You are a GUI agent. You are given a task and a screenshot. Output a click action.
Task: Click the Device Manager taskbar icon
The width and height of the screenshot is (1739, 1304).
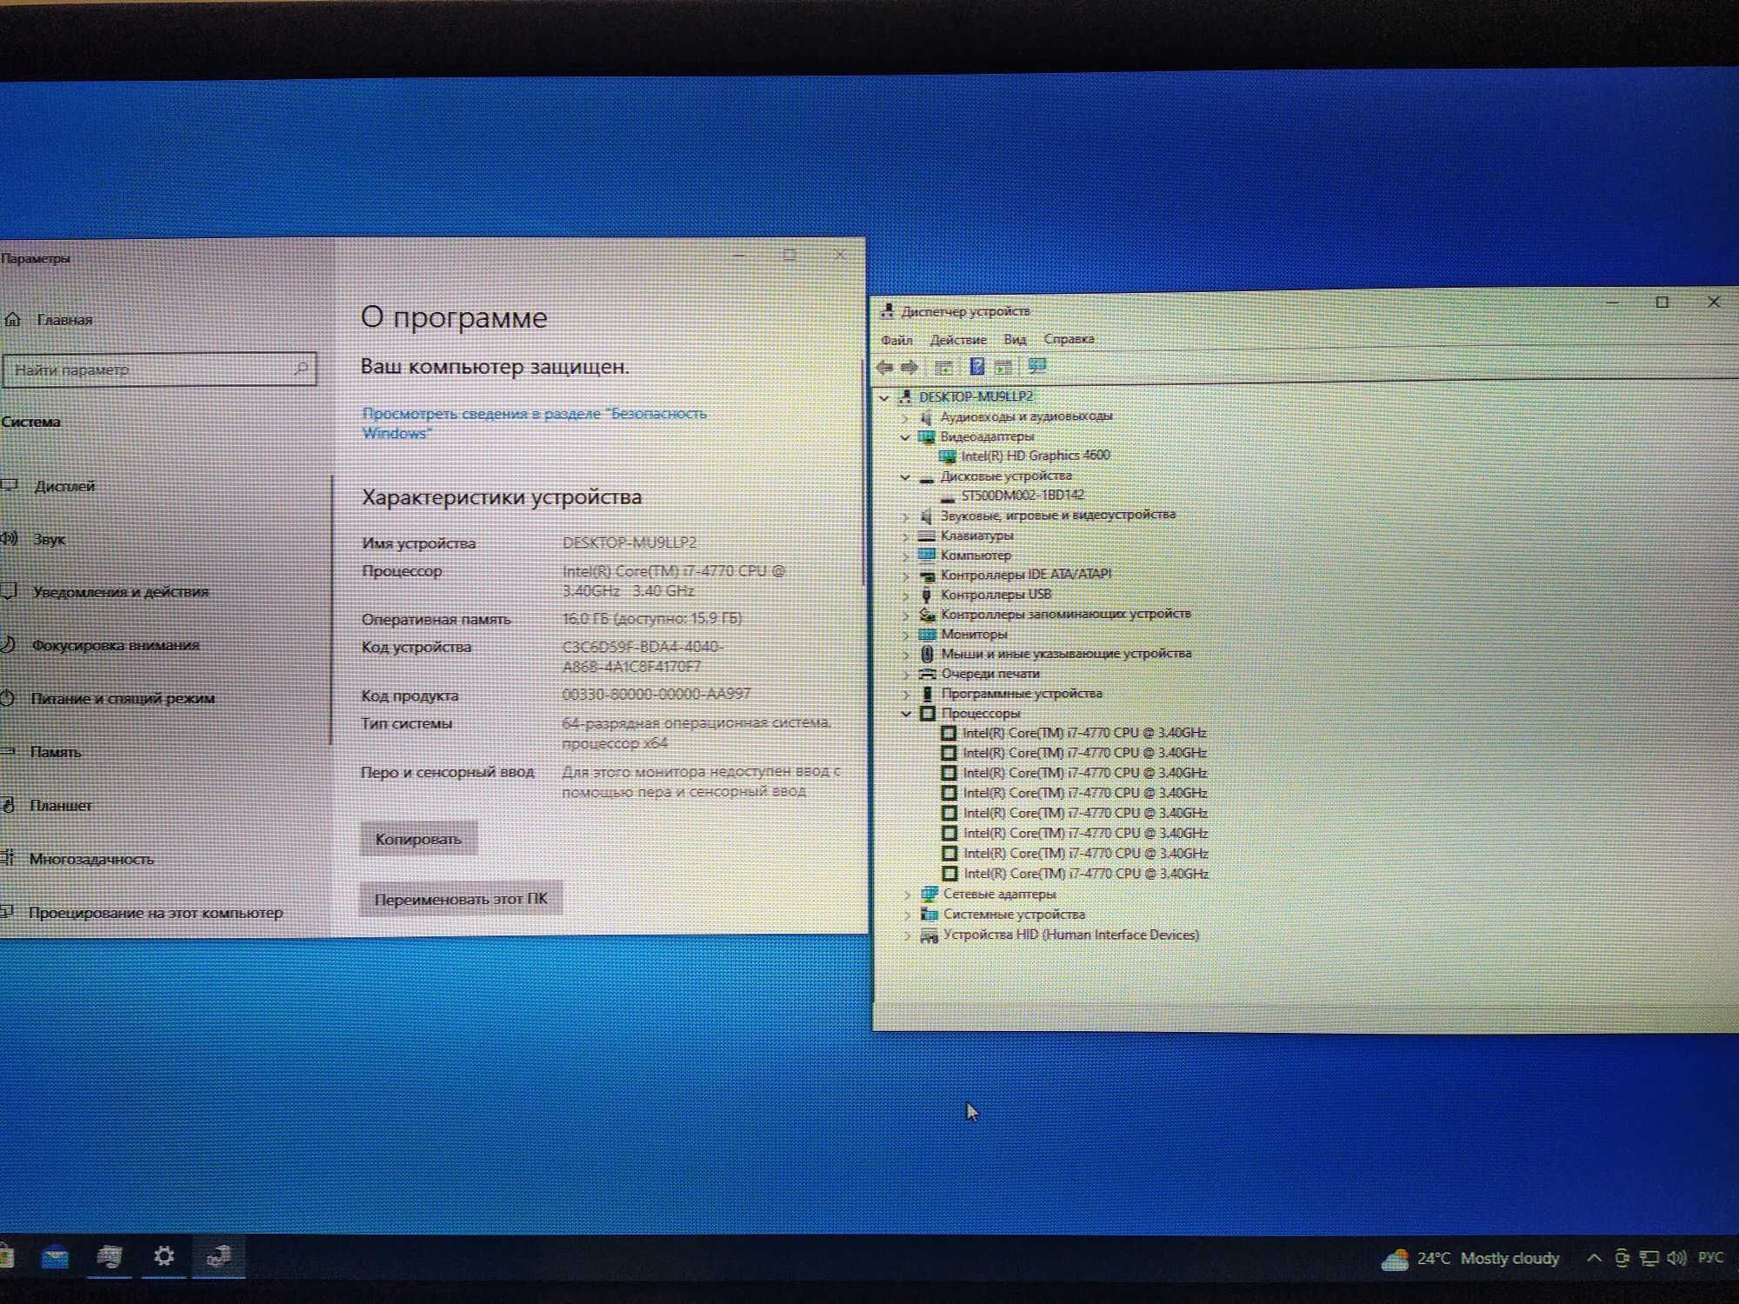coord(217,1257)
